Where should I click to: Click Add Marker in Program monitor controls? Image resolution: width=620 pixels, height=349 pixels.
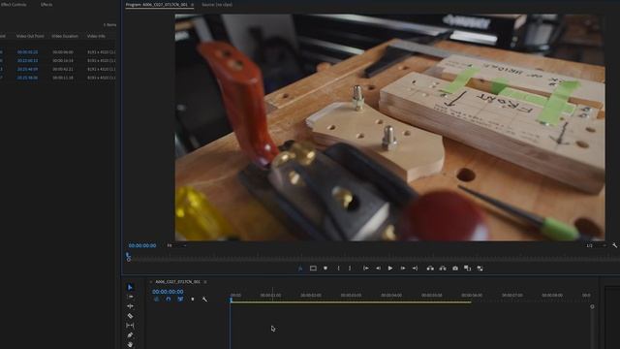point(325,269)
